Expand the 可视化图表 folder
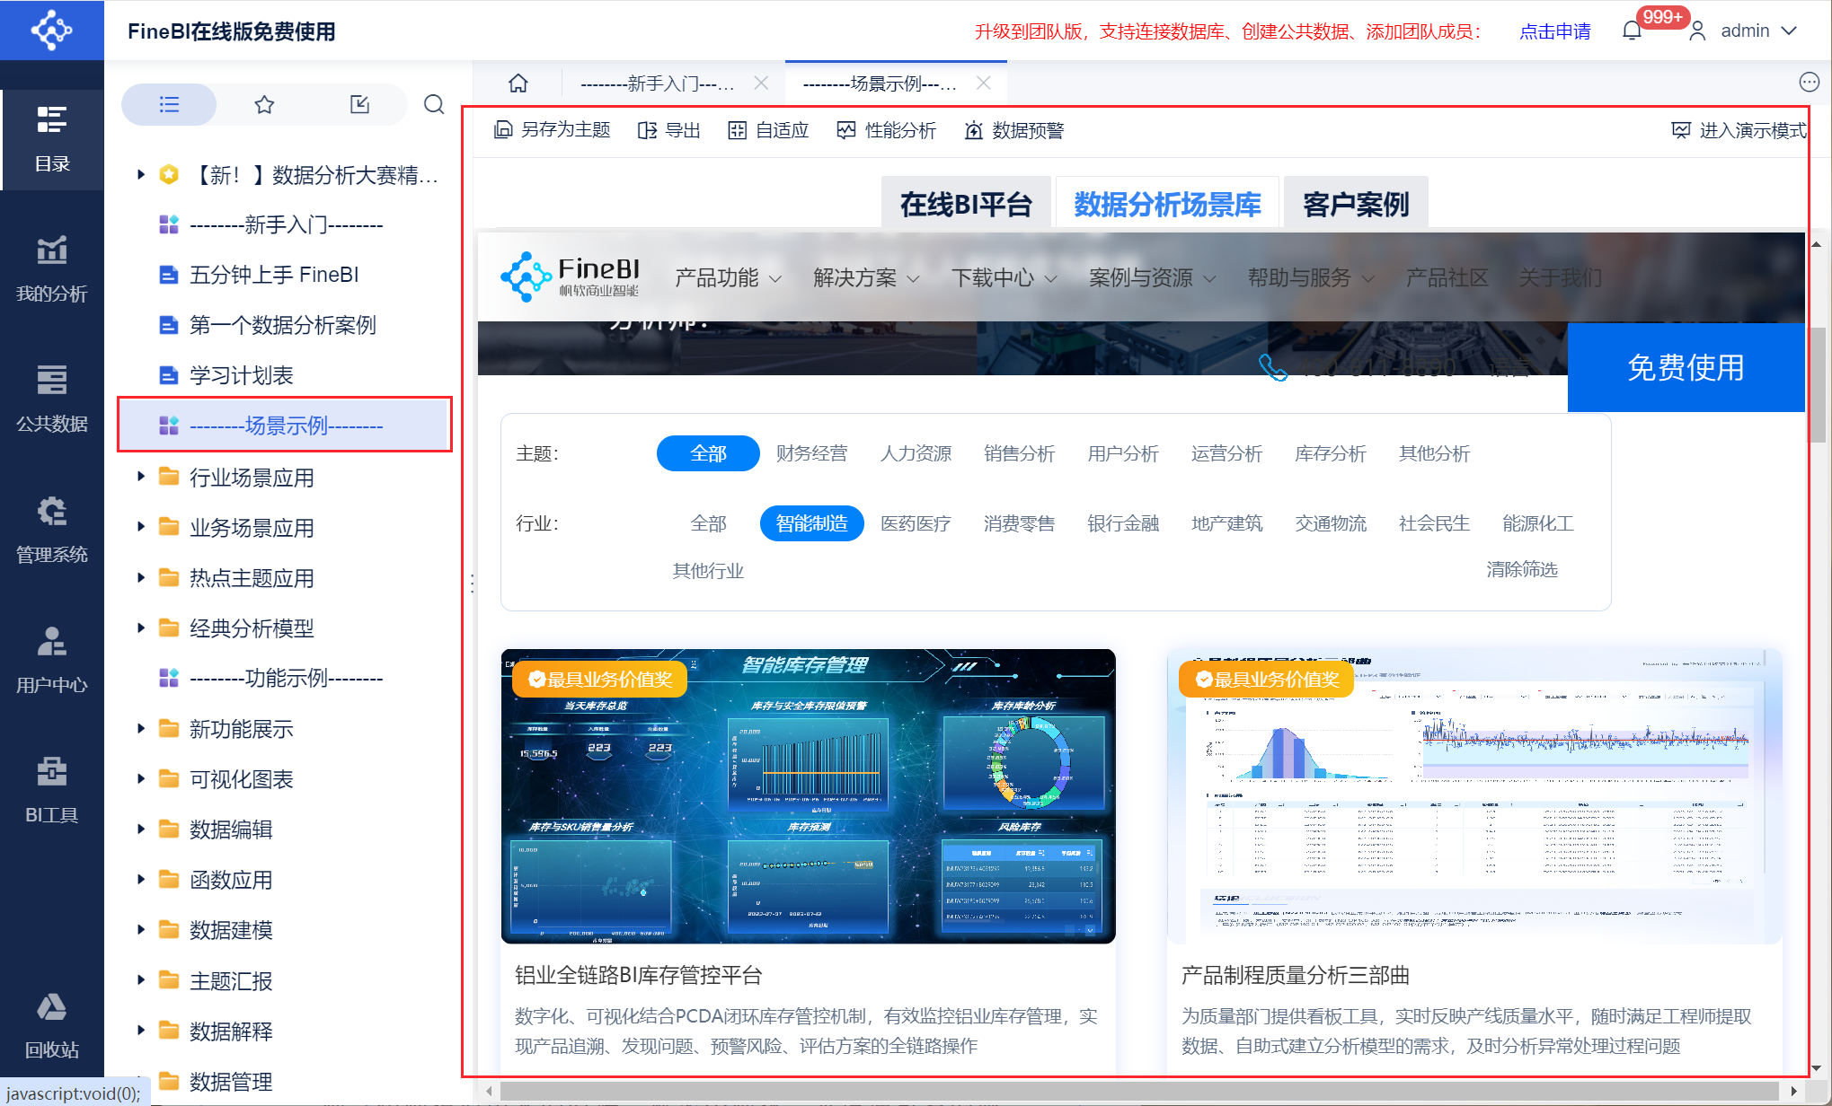The image size is (1832, 1106). pyautogui.click(x=141, y=779)
